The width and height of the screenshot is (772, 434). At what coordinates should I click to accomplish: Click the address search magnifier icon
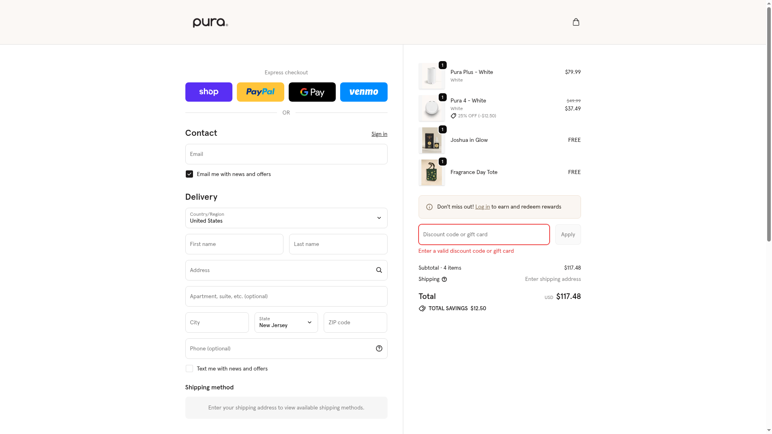(379, 270)
